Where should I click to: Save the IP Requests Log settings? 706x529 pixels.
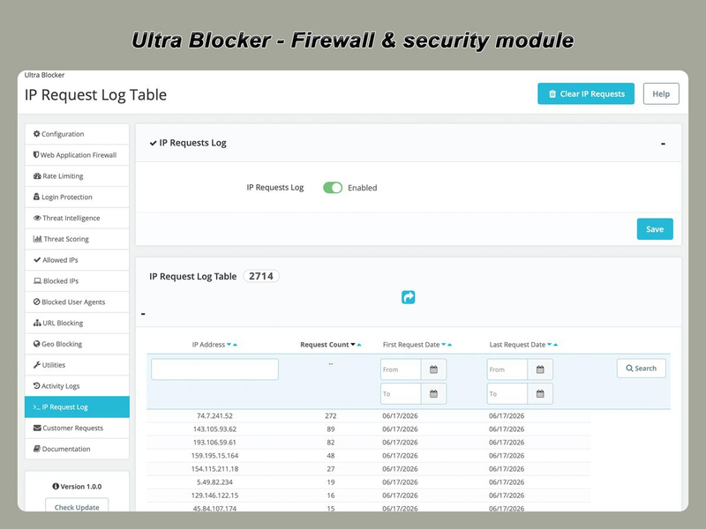(655, 229)
